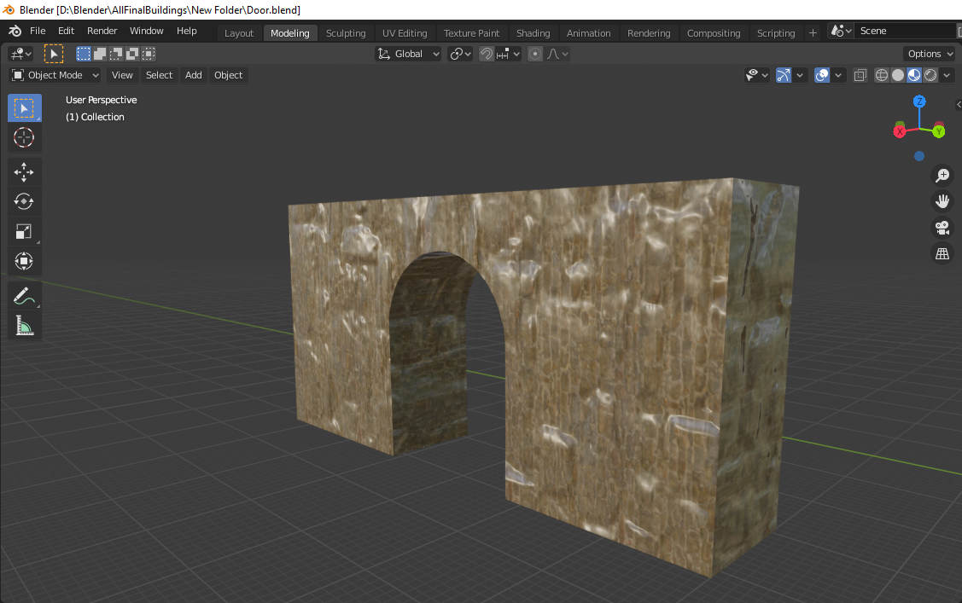Click the red X axis on navigation gizmo
The image size is (962, 603).
[x=900, y=131]
